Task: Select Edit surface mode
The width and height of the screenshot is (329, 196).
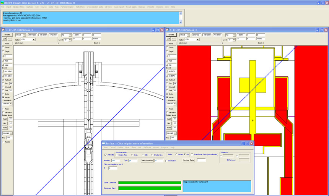Action: (x=143, y=155)
